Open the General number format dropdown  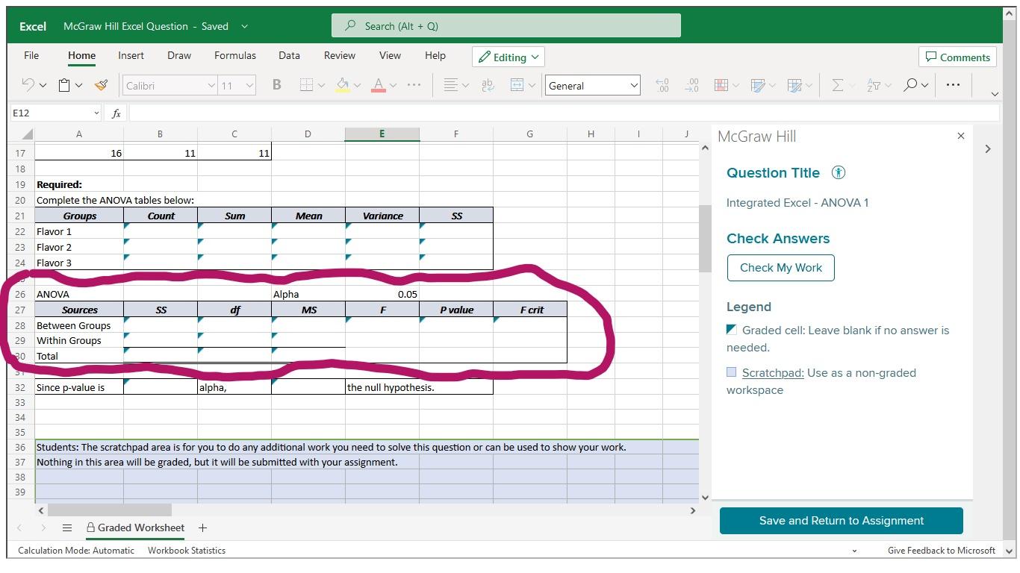pyautogui.click(x=634, y=84)
